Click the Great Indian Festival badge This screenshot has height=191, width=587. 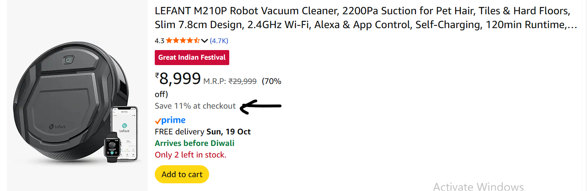[192, 57]
